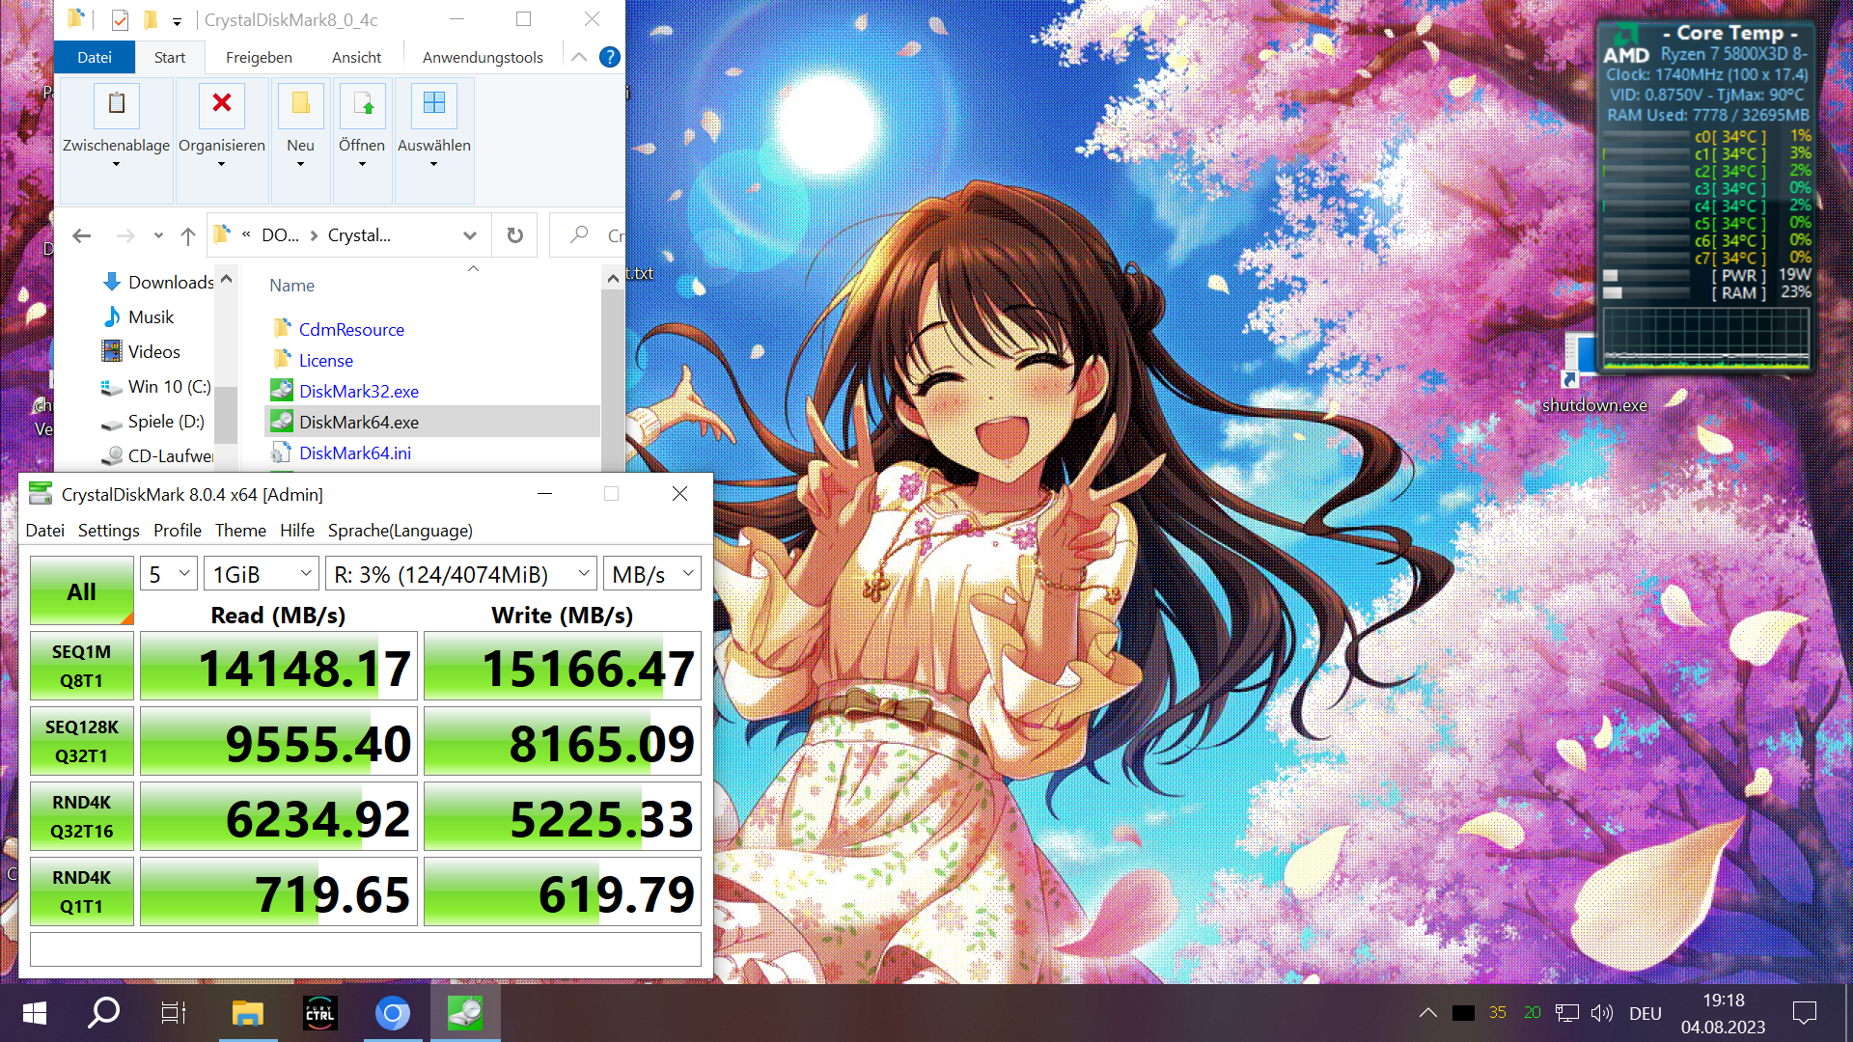Run all benchmarks with All button
The image size is (1853, 1042).
click(81, 590)
